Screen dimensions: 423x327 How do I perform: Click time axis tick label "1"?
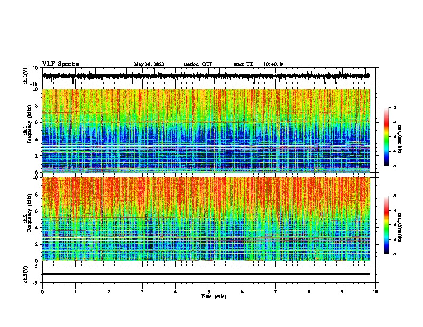tap(75, 292)
